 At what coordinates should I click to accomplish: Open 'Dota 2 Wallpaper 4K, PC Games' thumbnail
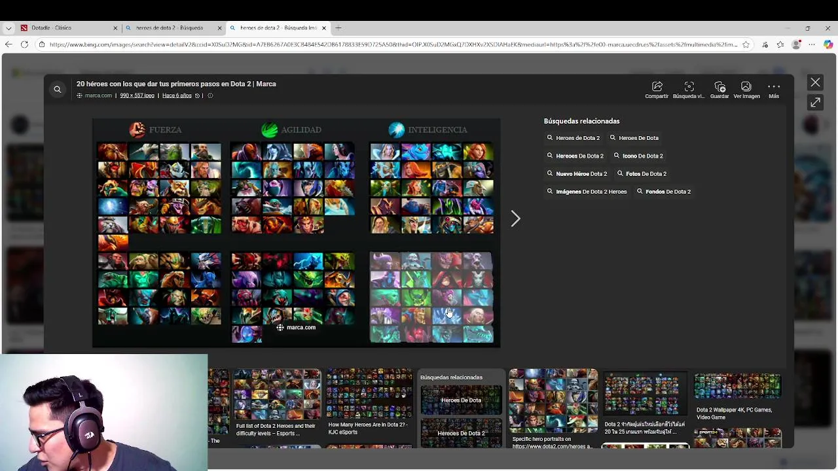737,398
